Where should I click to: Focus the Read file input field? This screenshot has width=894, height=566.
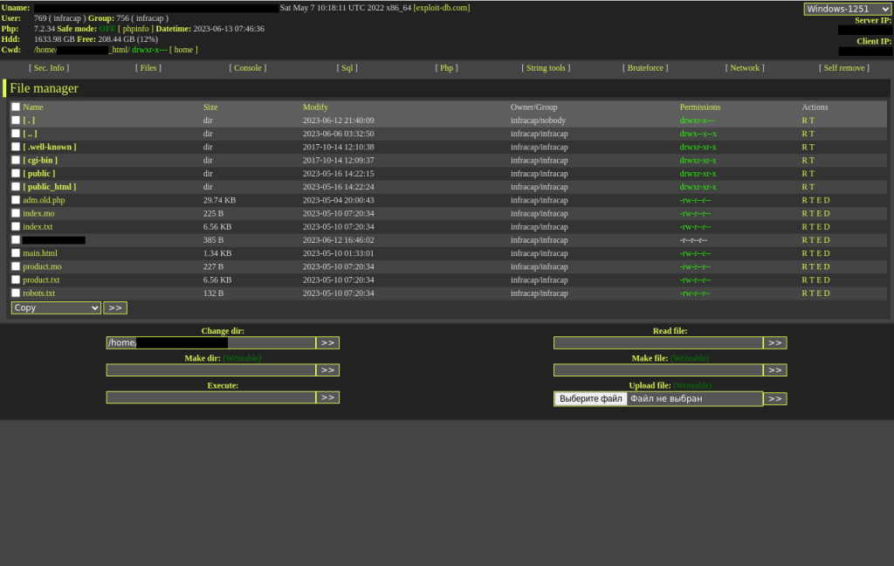657,343
